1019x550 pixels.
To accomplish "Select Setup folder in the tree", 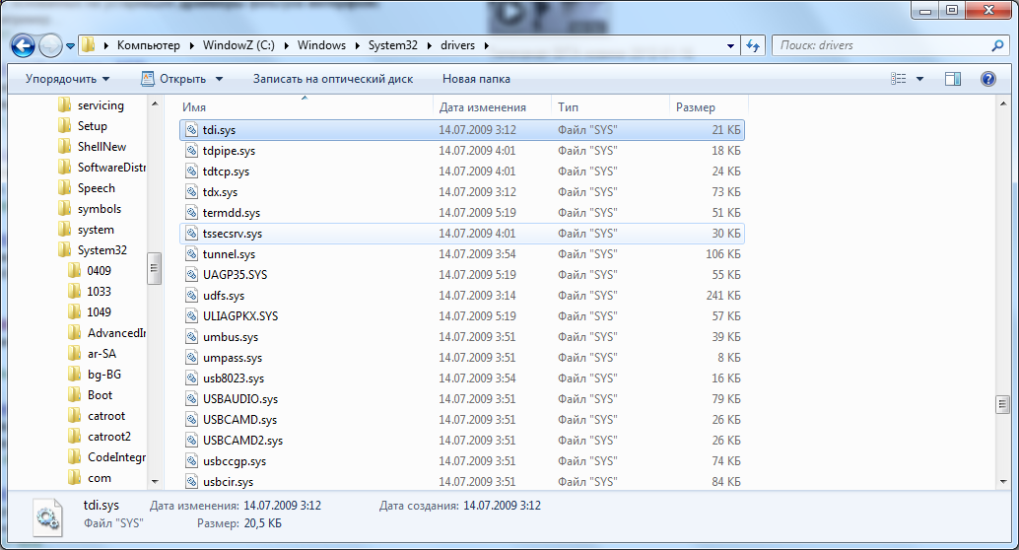I will [92, 126].
